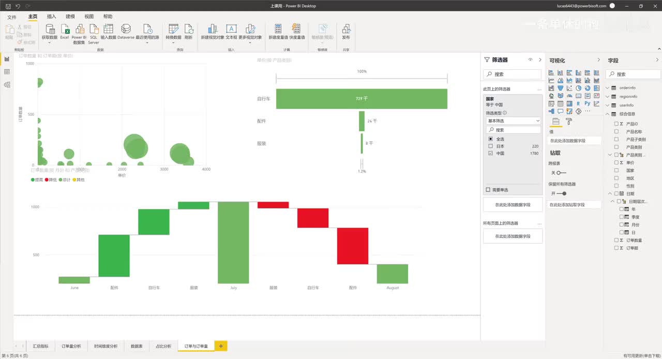662x359 pixels.
Task: Check the 全选 select all box
Action: pos(490,139)
